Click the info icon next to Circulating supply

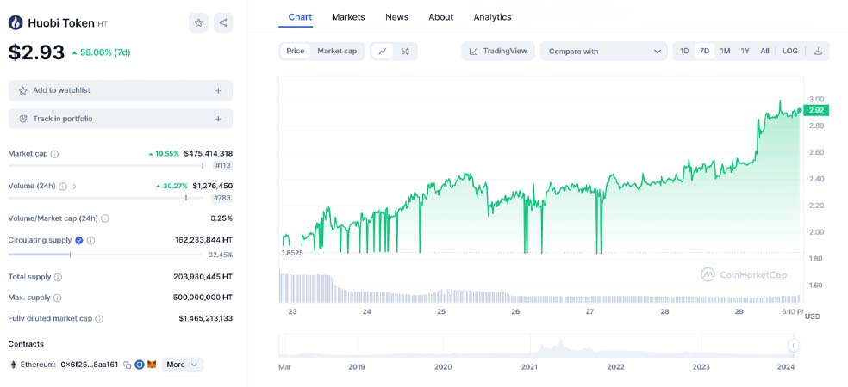(90, 240)
